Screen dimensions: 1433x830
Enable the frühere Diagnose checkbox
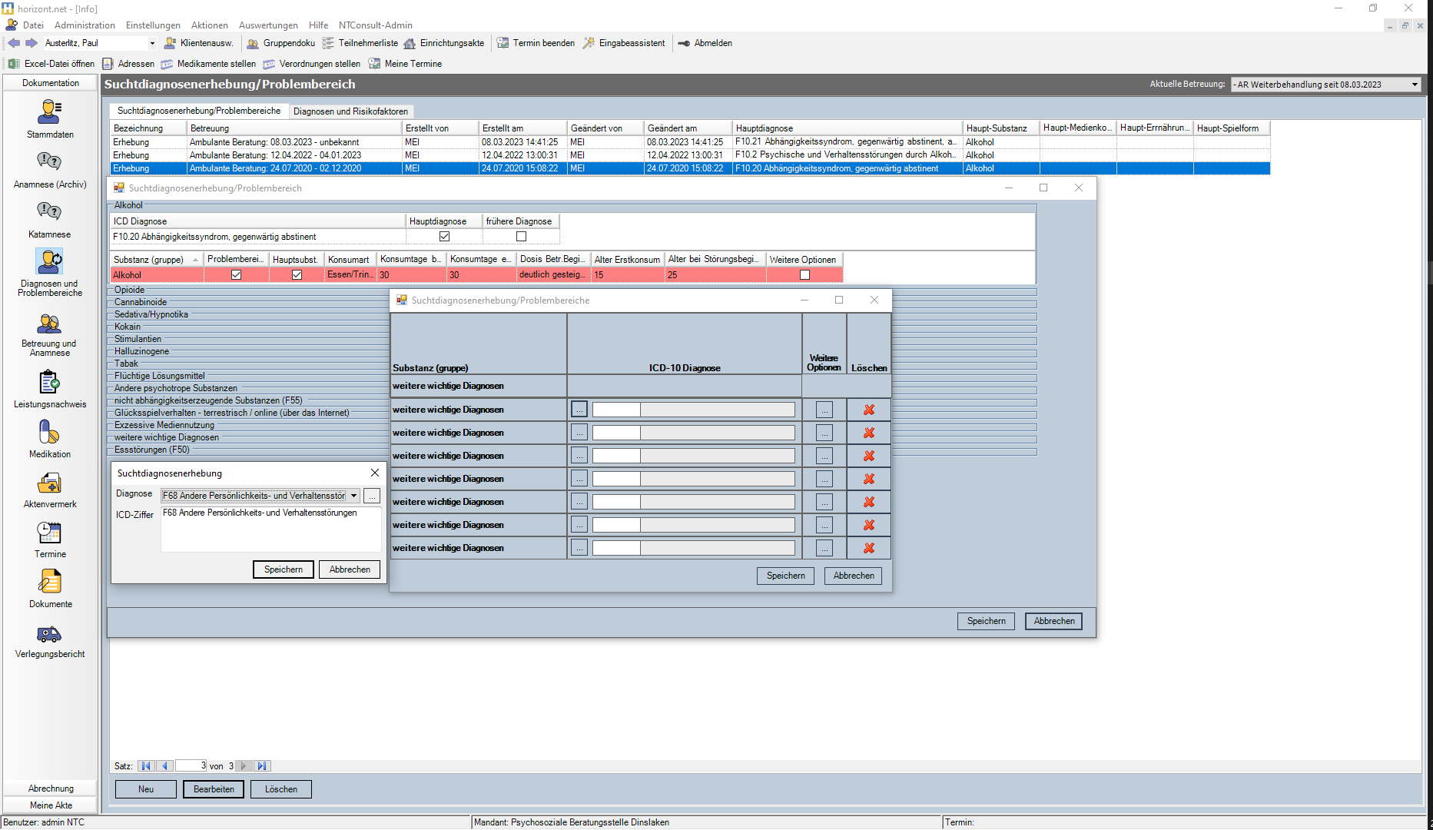pos(521,237)
